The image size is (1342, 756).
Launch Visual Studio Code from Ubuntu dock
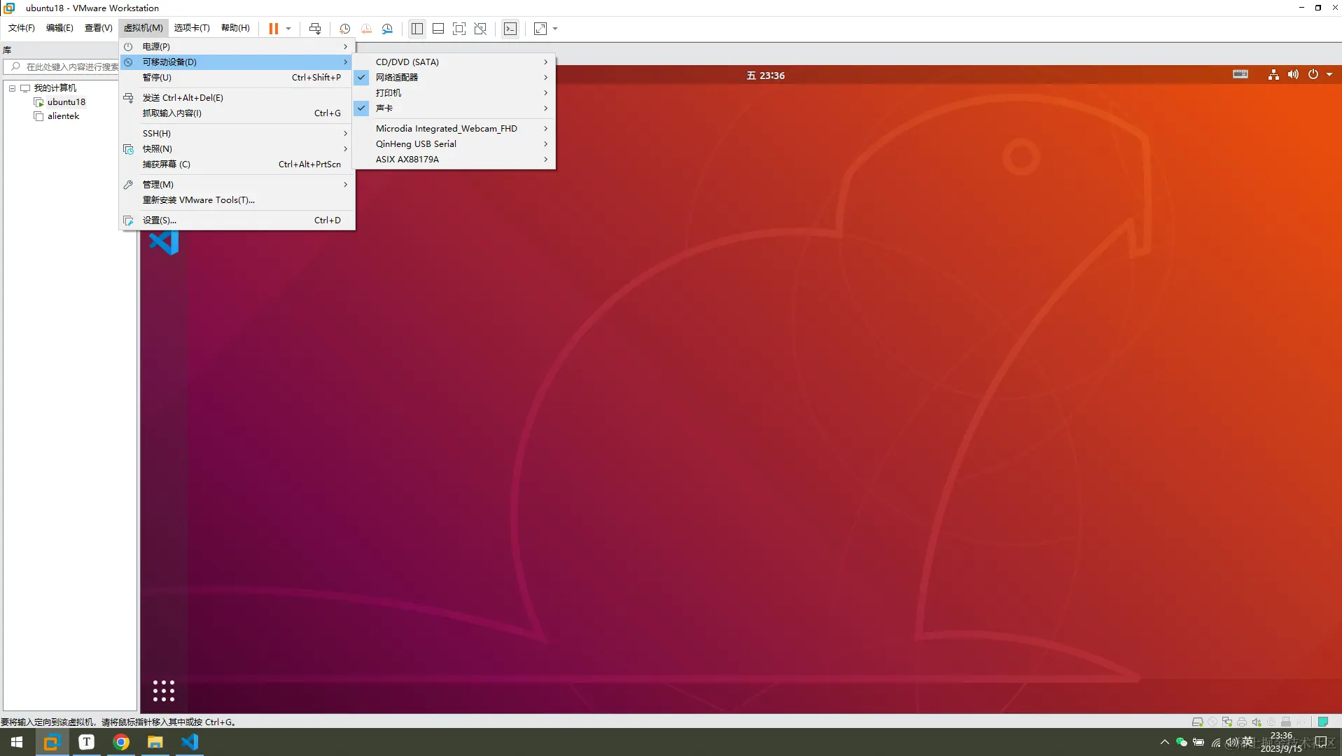(x=164, y=241)
